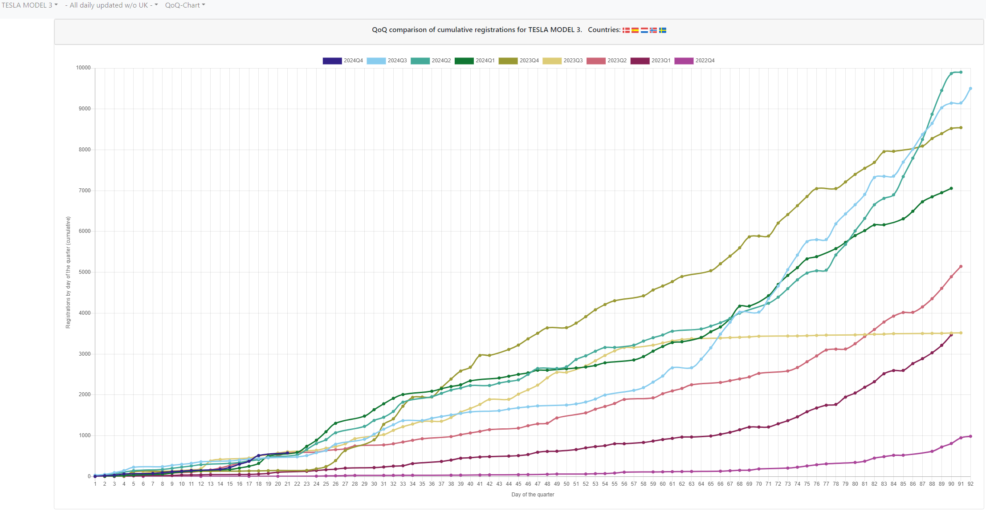This screenshot has width=986, height=512.
Task: Click the 'Countries:' label
Action: (604, 30)
